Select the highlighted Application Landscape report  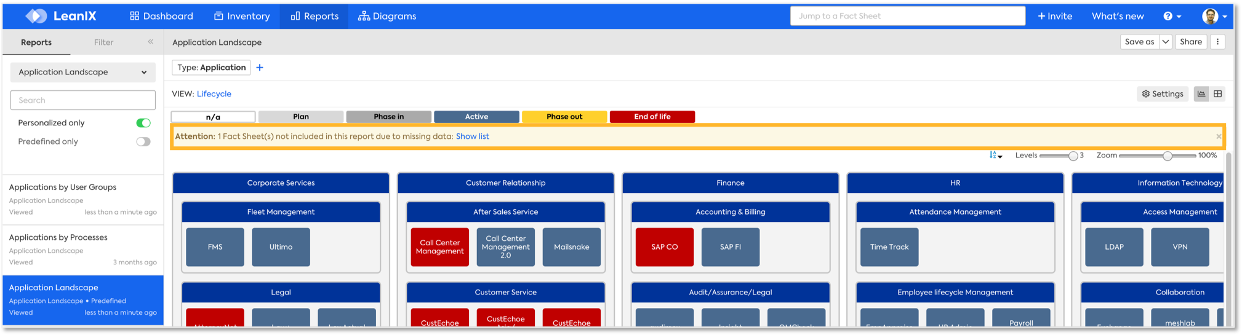pyautogui.click(x=82, y=300)
